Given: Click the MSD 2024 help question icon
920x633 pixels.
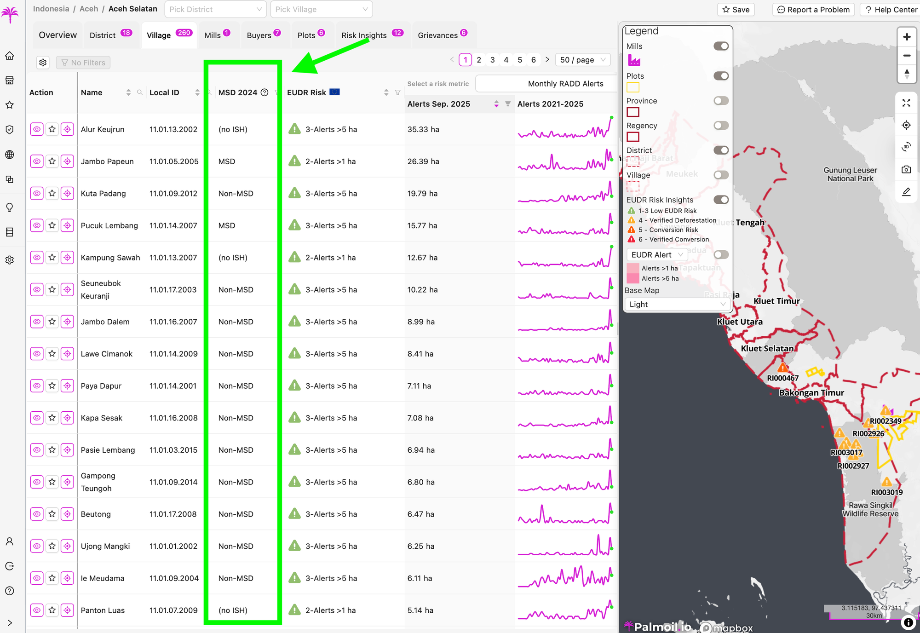Looking at the screenshot, I should tap(264, 92).
